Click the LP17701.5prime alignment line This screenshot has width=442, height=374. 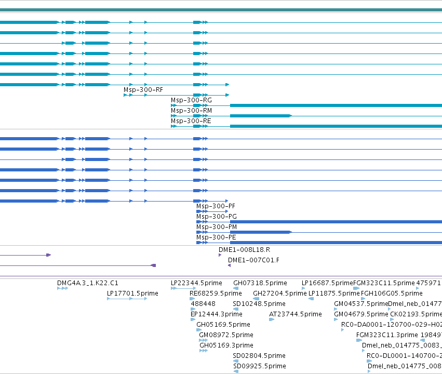coord(127,299)
